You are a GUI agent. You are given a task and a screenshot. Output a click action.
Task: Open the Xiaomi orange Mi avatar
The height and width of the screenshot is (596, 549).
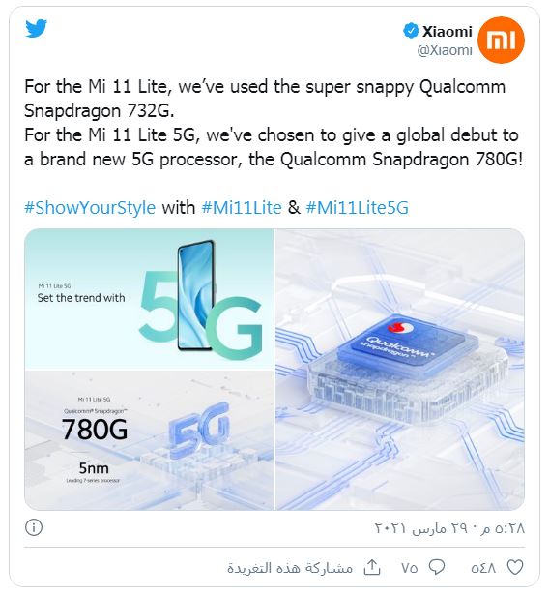coord(501,40)
